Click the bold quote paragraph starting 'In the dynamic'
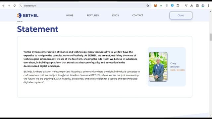Viewport: 212px width, 119px height. (80, 59)
